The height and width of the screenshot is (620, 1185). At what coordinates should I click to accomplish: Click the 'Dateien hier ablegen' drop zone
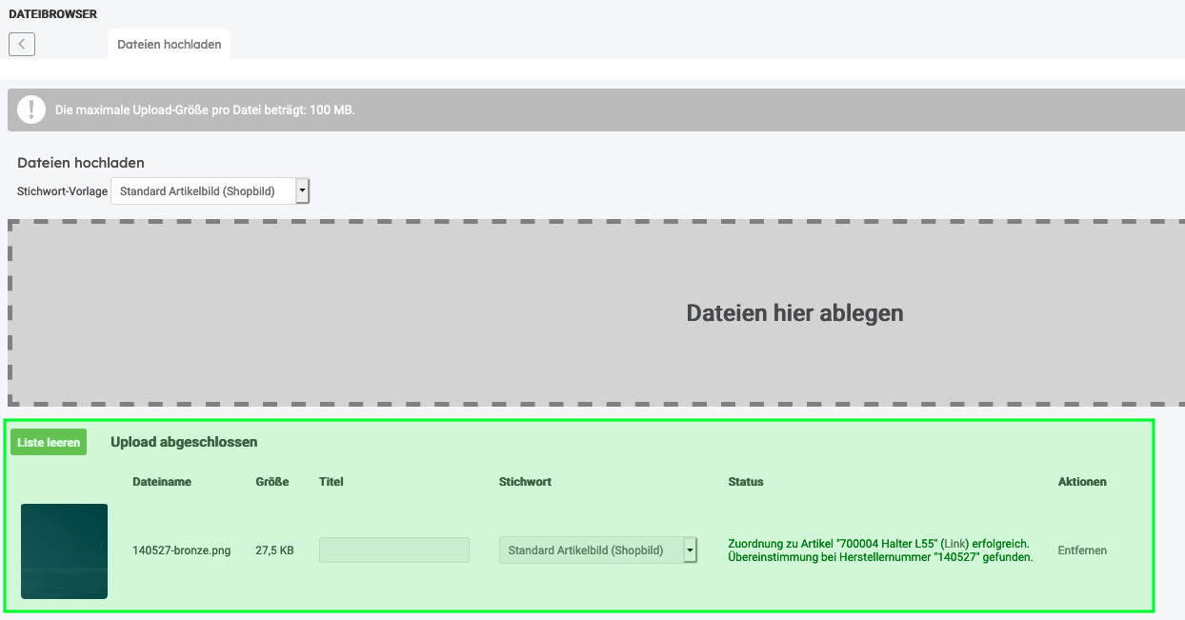pos(596,312)
